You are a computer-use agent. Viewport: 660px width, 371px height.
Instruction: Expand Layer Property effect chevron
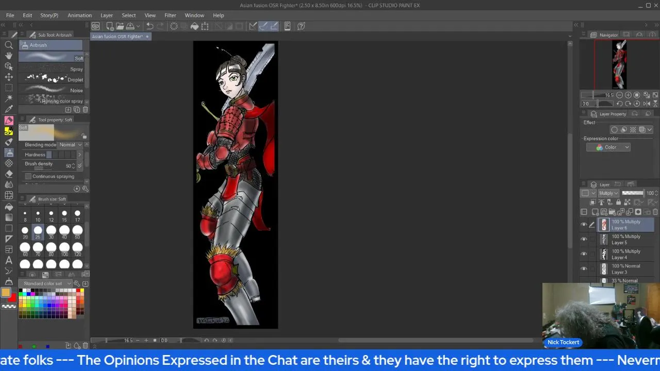pos(649,130)
